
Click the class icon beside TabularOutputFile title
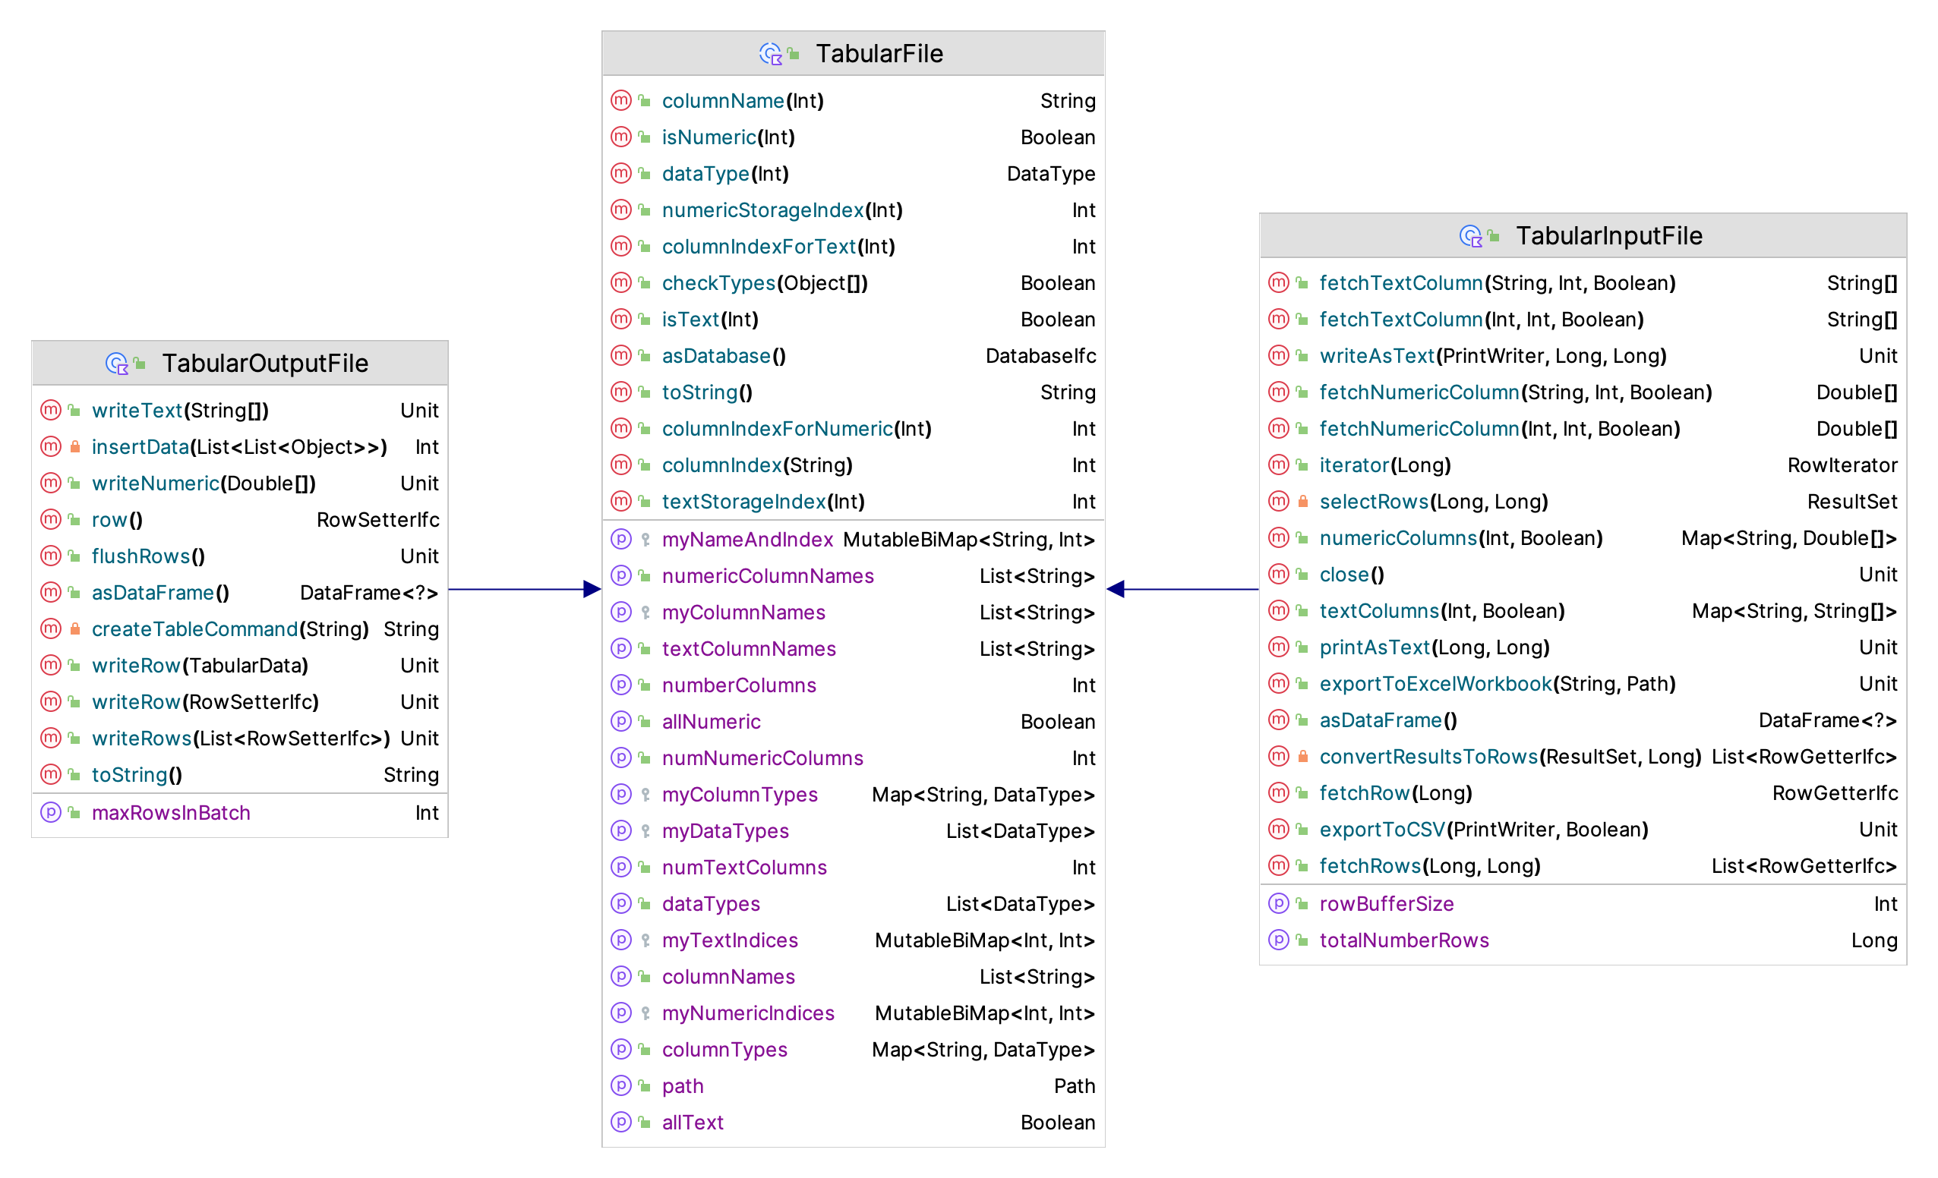coord(116,364)
